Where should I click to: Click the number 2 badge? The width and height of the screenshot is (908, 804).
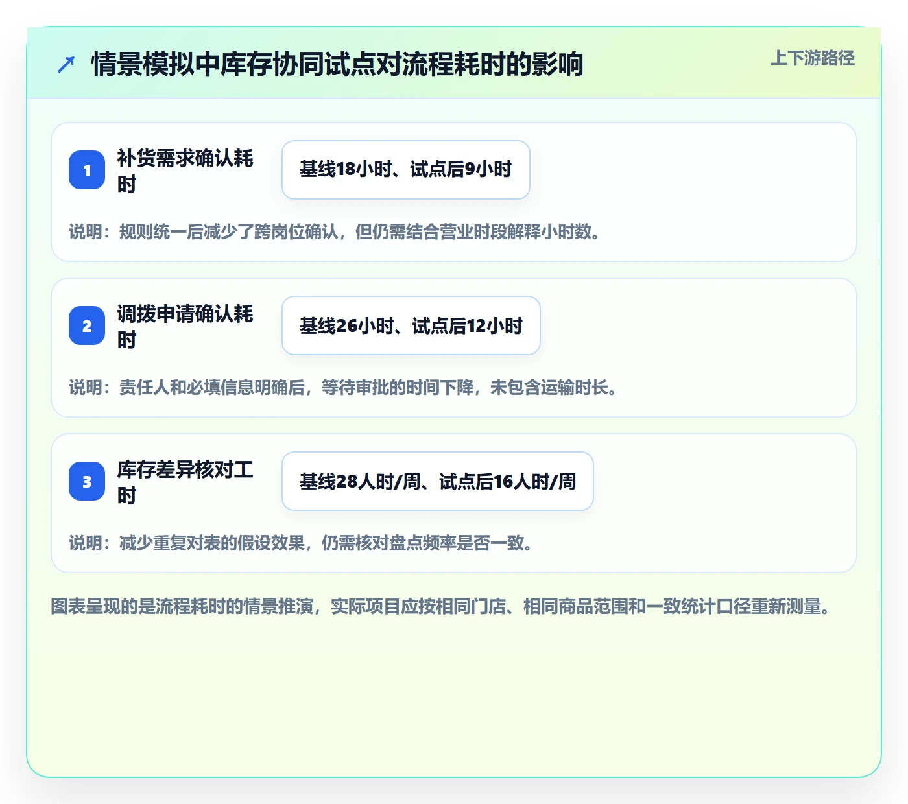(x=87, y=325)
